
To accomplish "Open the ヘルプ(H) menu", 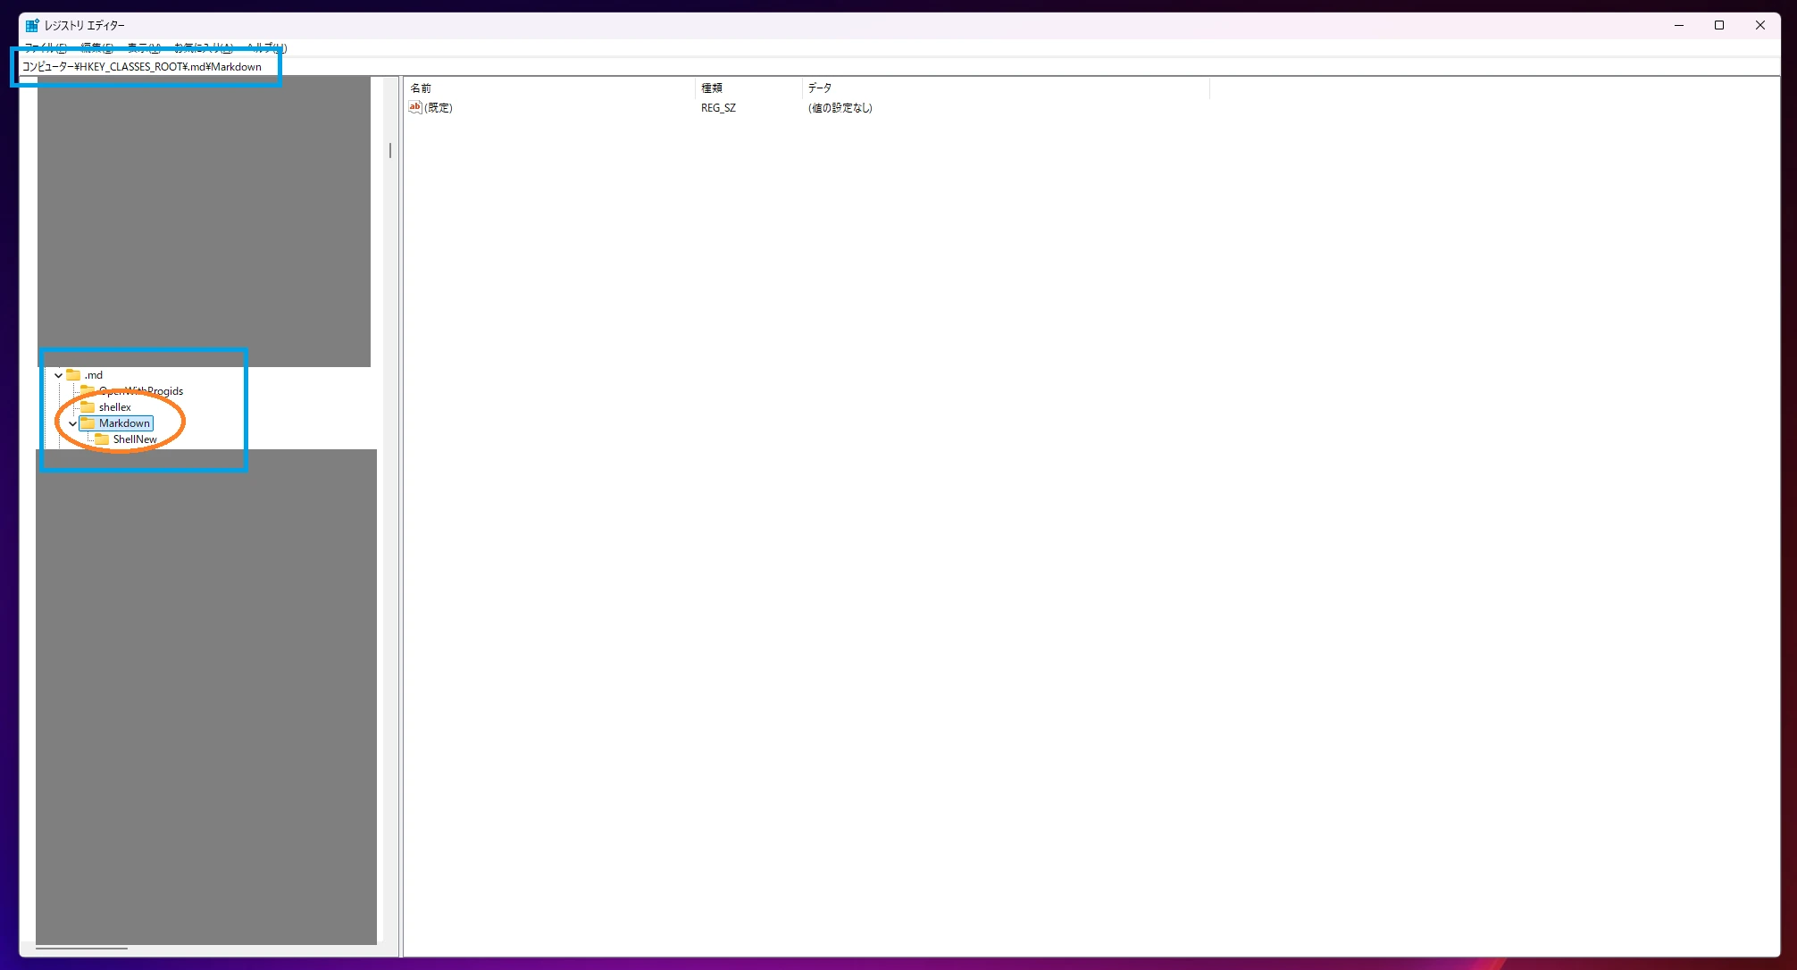I will (x=267, y=47).
